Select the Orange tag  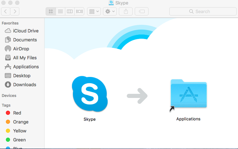(22, 122)
